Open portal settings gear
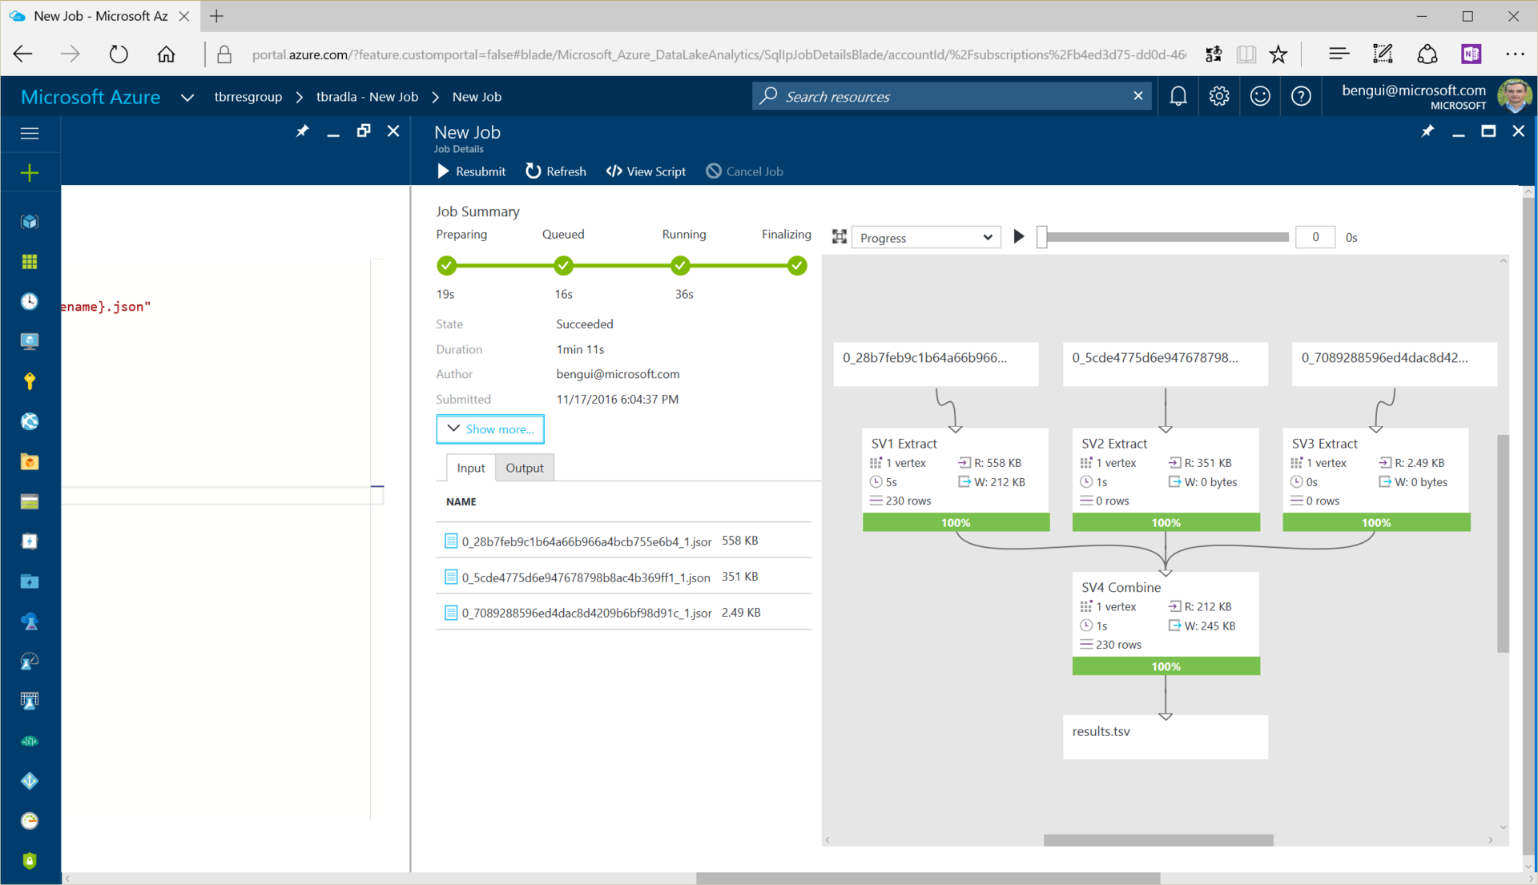 (x=1218, y=97)
